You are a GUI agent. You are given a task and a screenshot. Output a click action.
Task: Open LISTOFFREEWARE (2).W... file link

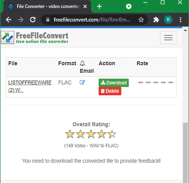30,86
